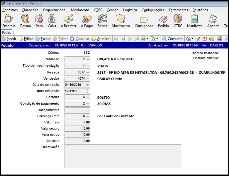The width and height of the screenshot is (229, 176).
Task: Click the Consultar search button
Action: coord(172,39)
